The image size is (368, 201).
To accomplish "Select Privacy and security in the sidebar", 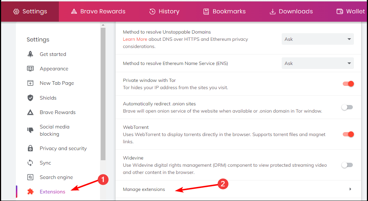I will pyautogui.click(x=63, y=148).
